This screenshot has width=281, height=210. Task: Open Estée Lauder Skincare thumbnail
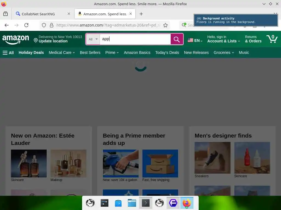point(29,164)
